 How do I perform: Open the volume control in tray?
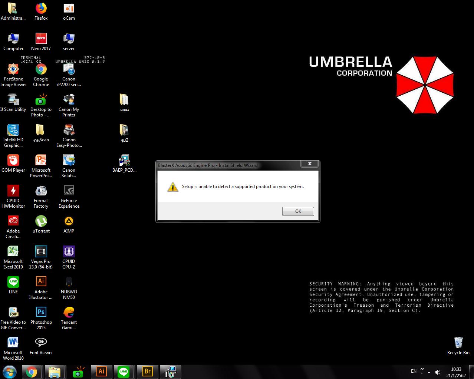(438, 372)
